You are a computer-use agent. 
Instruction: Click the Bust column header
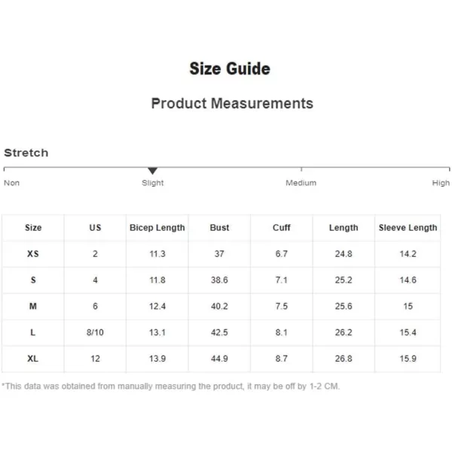click(219, 228)
